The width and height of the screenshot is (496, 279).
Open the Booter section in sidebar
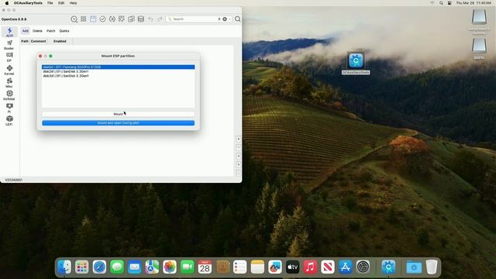pos(9,45)
